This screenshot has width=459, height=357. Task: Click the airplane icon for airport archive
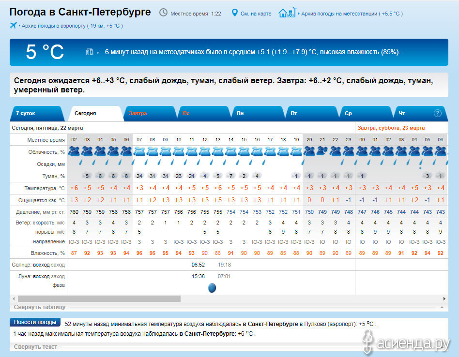[x=13, y=25]
